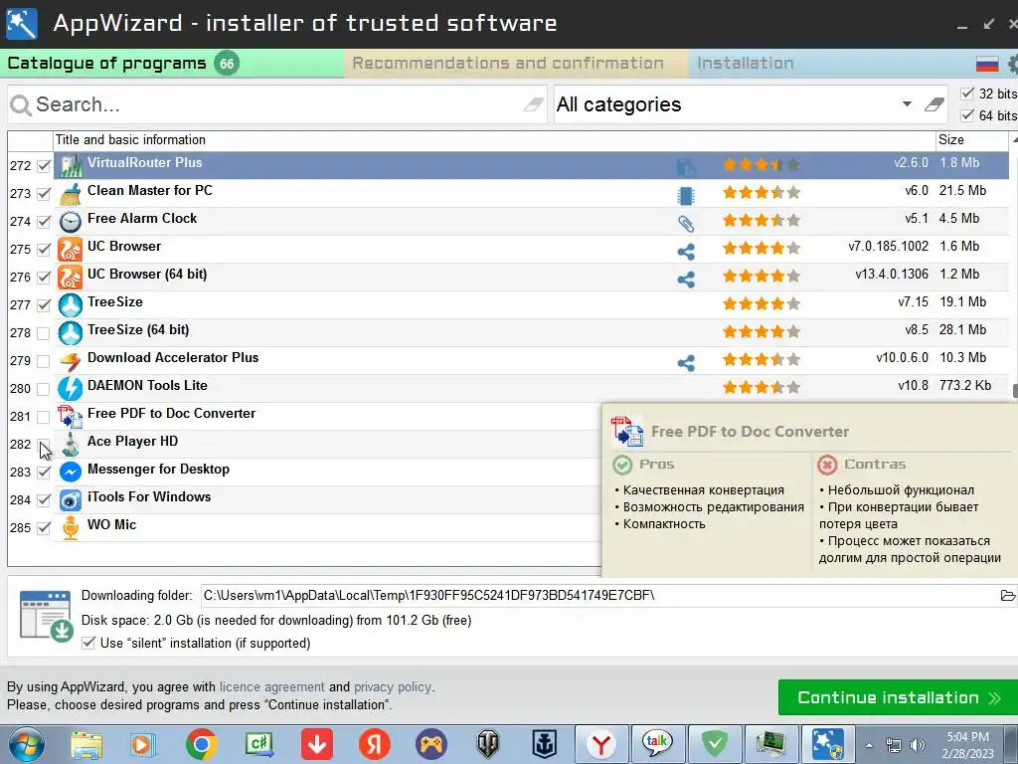This screenshot has height=764, width=1018.
Task: Select the iTools For Windows row title
Action: pyautogui.click(x=149, y=497)
